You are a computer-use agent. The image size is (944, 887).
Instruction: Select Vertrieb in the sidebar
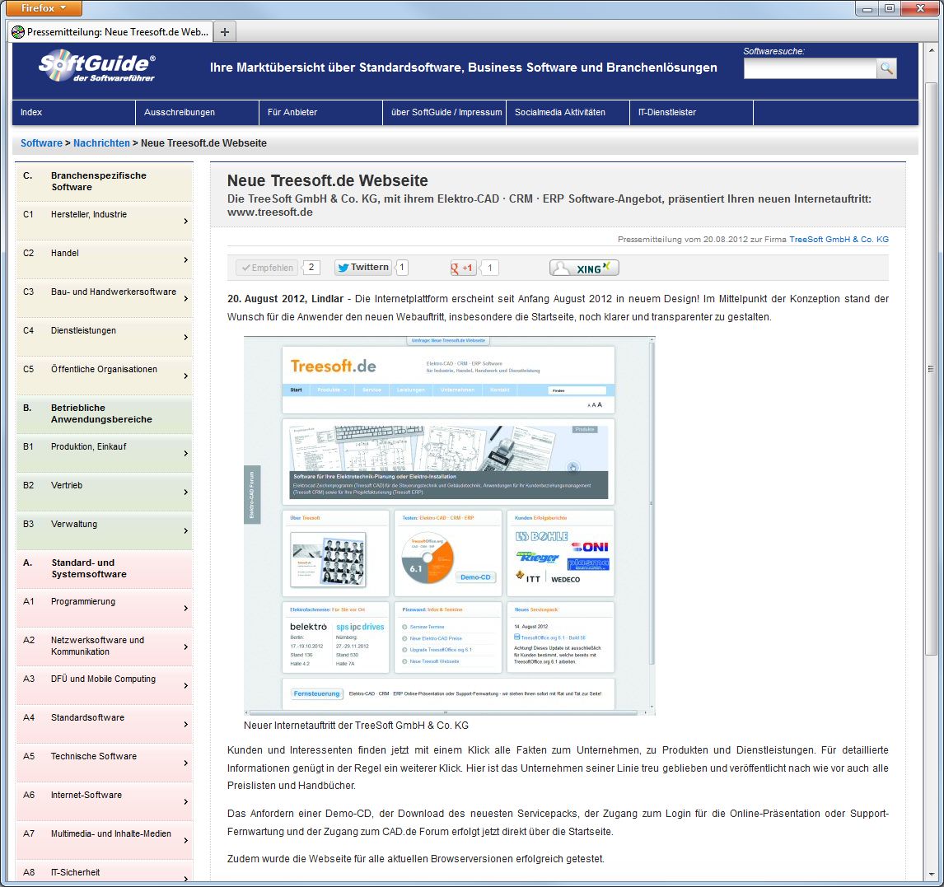coord(67,486)
